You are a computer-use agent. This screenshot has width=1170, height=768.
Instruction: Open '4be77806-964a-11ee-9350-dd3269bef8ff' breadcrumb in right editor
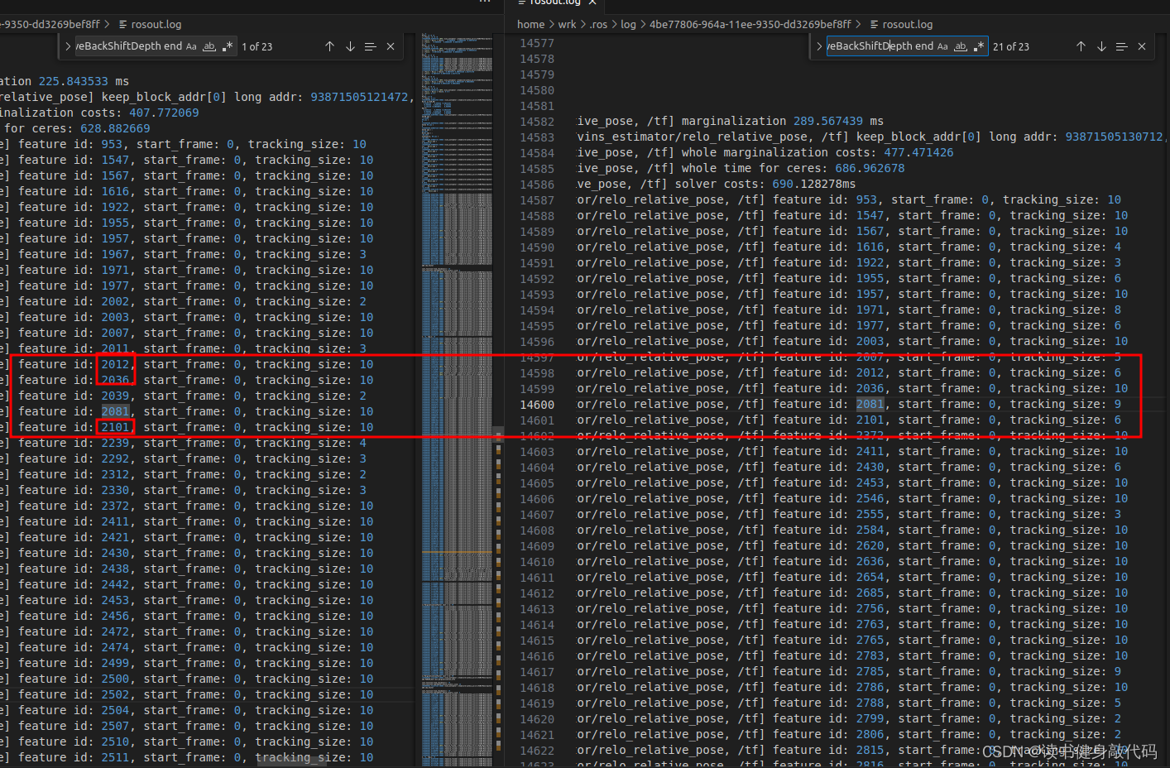coord(750,25)
